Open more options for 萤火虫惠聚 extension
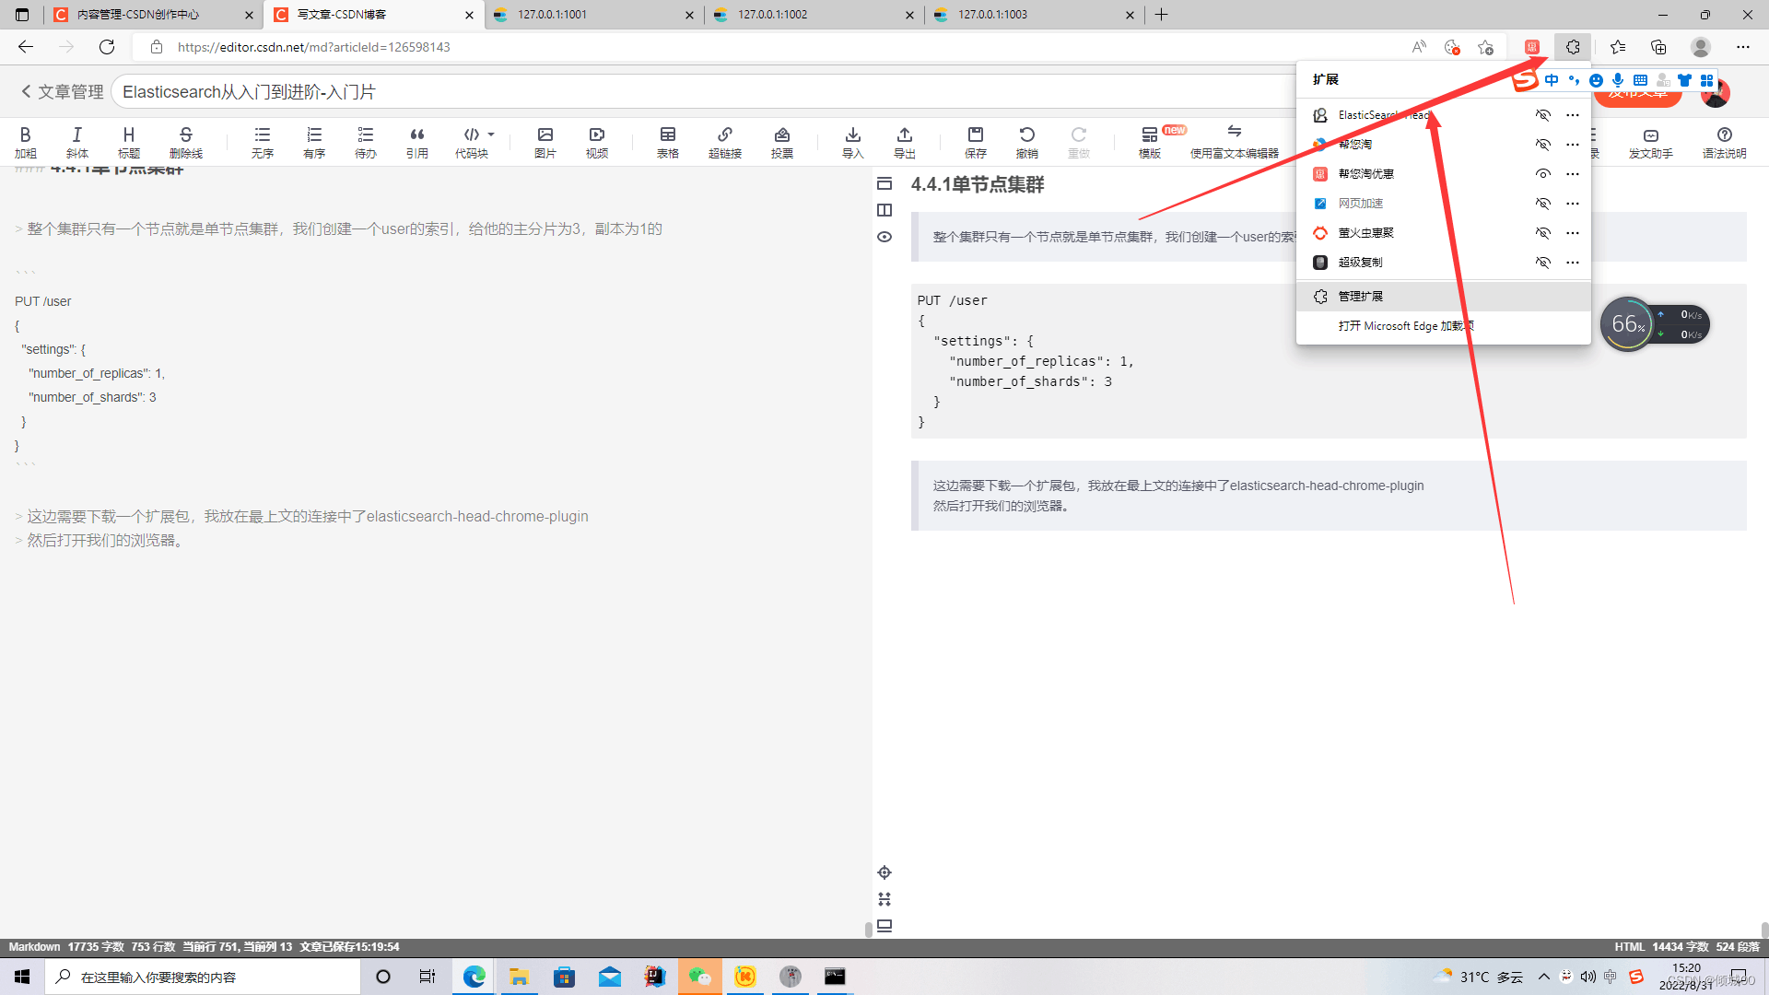 pos(1573,233)
